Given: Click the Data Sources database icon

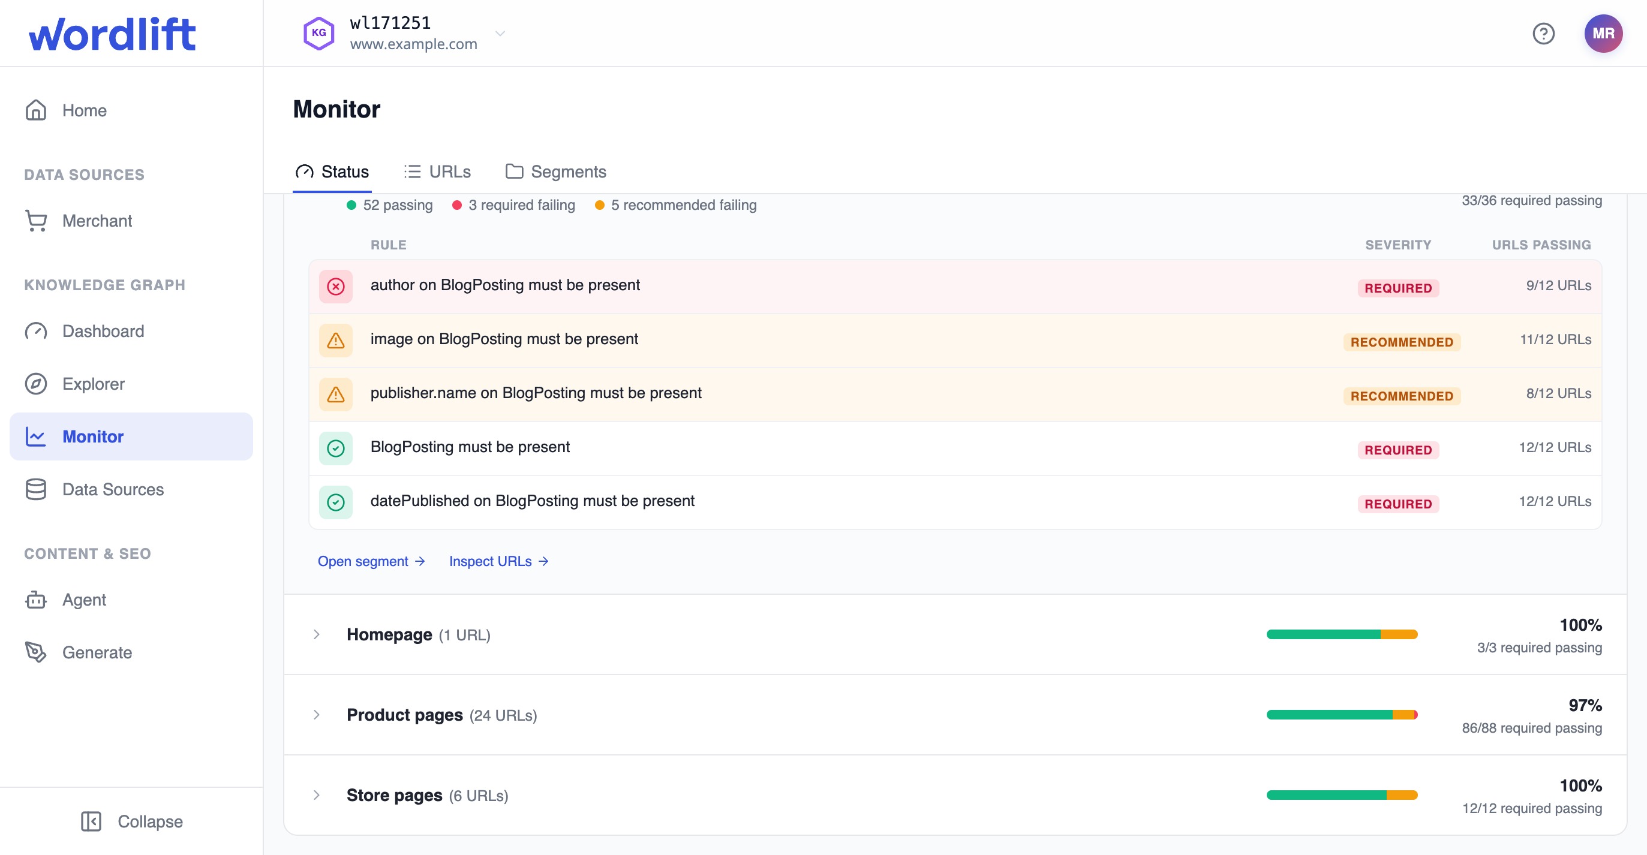Looking at the screenshot, I should click(x=36, y=489).
